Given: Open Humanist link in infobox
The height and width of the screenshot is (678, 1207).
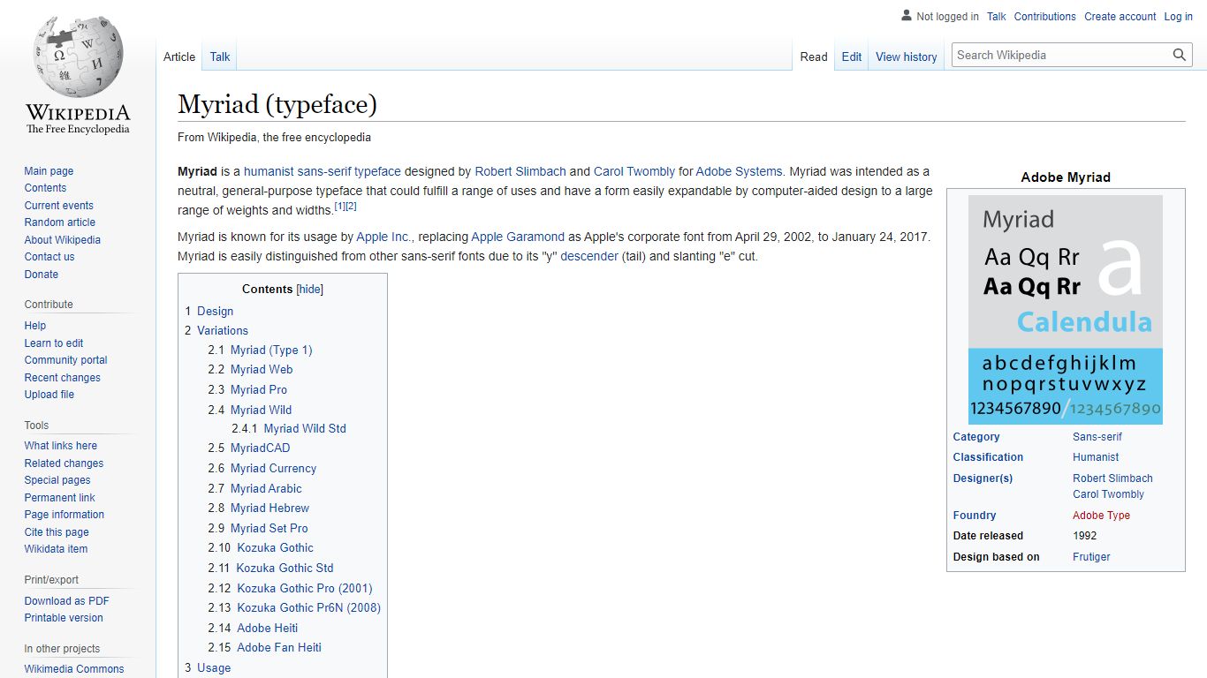Looking at the screenshot, I should pyautogui.click(x=1096, y=457).
